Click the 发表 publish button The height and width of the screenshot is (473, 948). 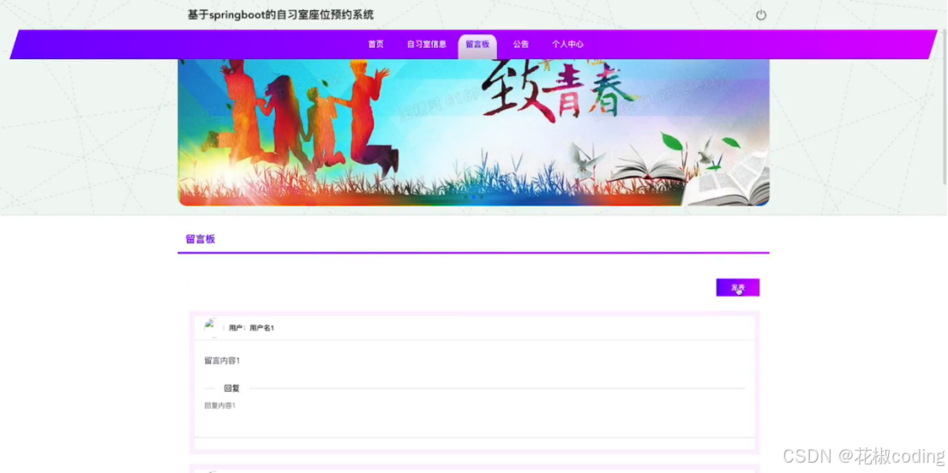coord(738,288)
